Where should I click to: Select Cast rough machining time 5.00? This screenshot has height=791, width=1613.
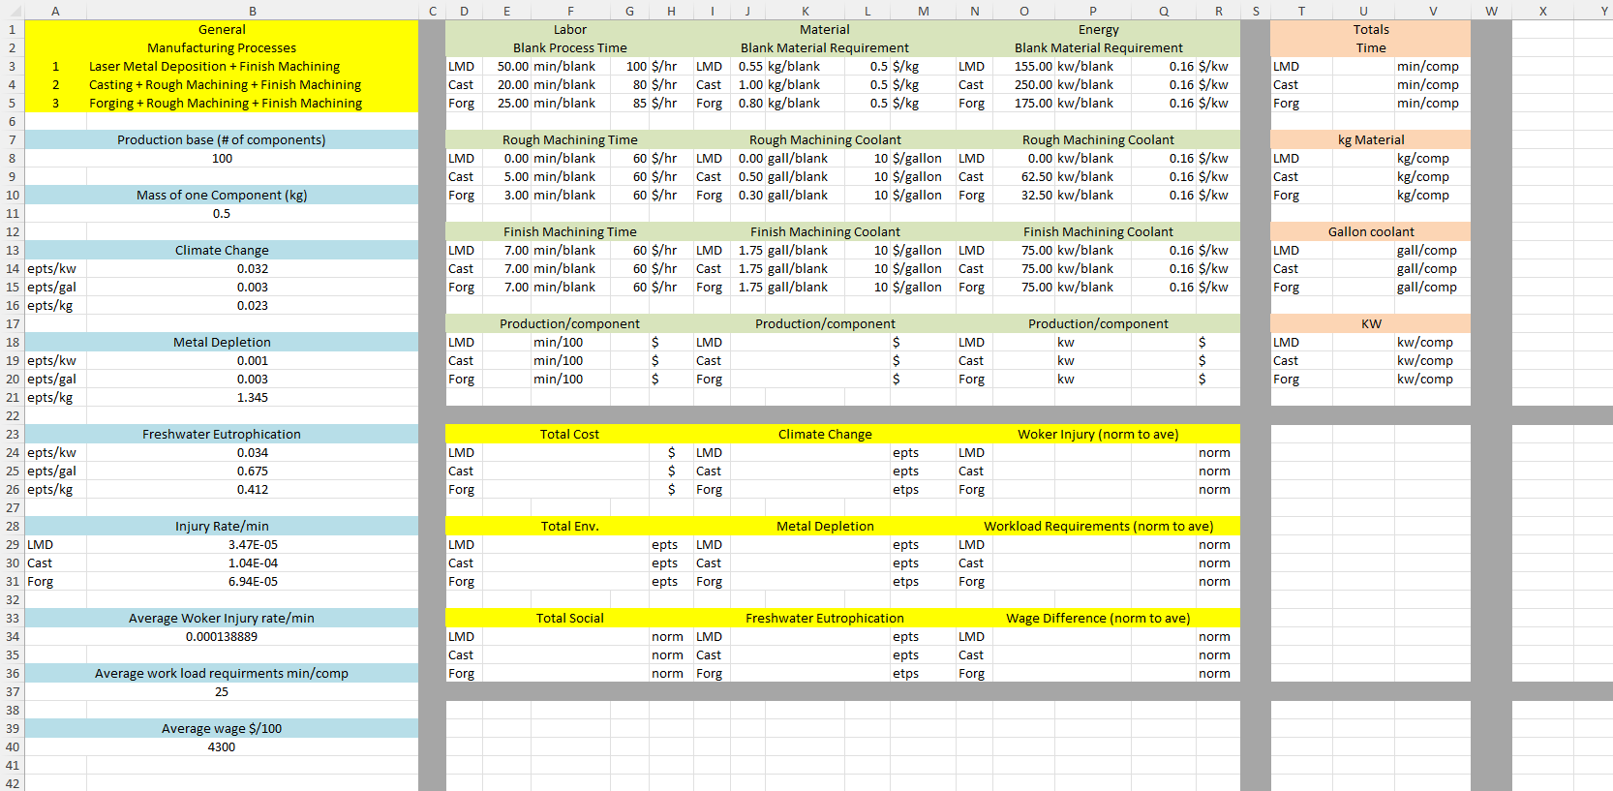point(506,176)
